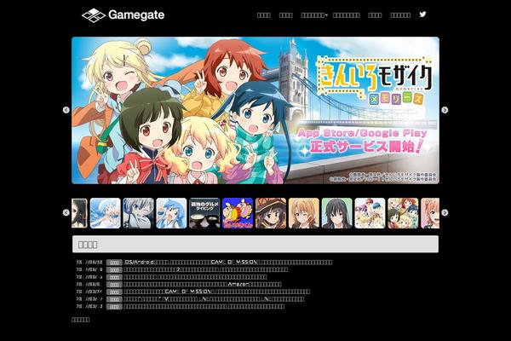The width and height of the screenshot is (511, 341).
Task: Click the Gamegate logo
Action: tap(123, 15)
